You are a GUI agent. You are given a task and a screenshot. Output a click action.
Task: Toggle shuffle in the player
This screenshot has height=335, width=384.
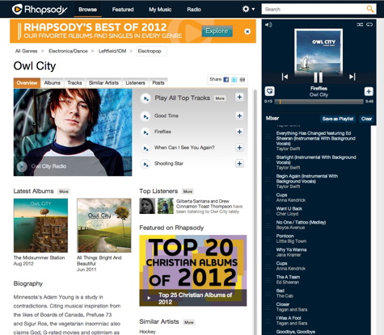[x=360, y=24]
